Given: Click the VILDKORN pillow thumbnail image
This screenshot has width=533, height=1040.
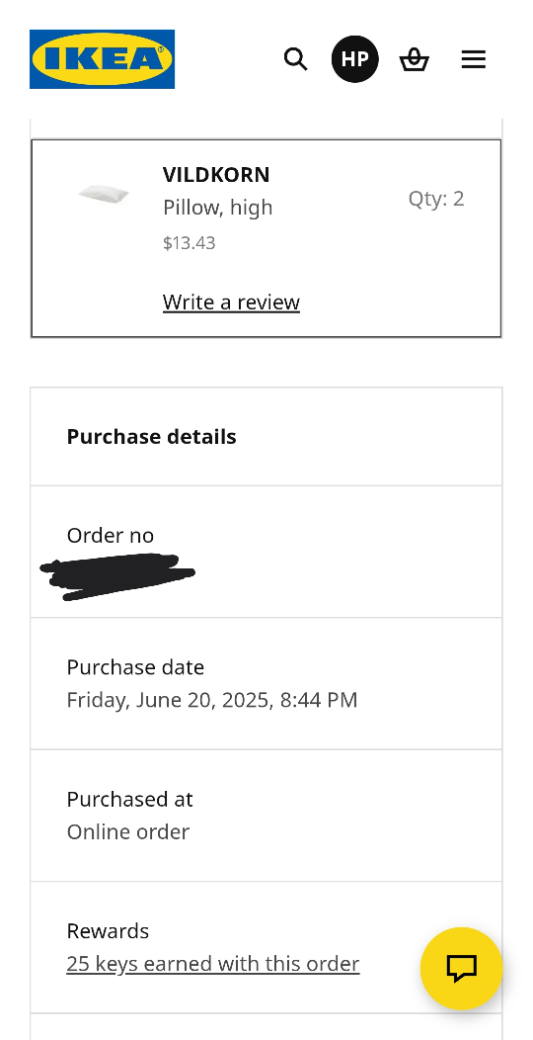Looking at the screenshot, I should (x=104, y=195).
